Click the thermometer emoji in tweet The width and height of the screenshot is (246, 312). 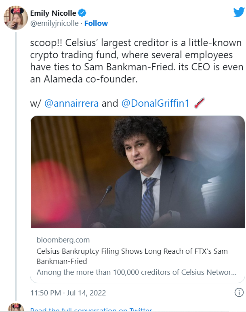click(x=200, y=103)
